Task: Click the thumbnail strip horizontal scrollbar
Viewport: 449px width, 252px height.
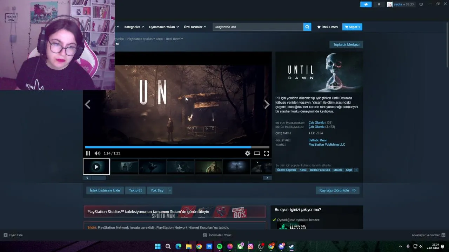Action: [99, 178]
